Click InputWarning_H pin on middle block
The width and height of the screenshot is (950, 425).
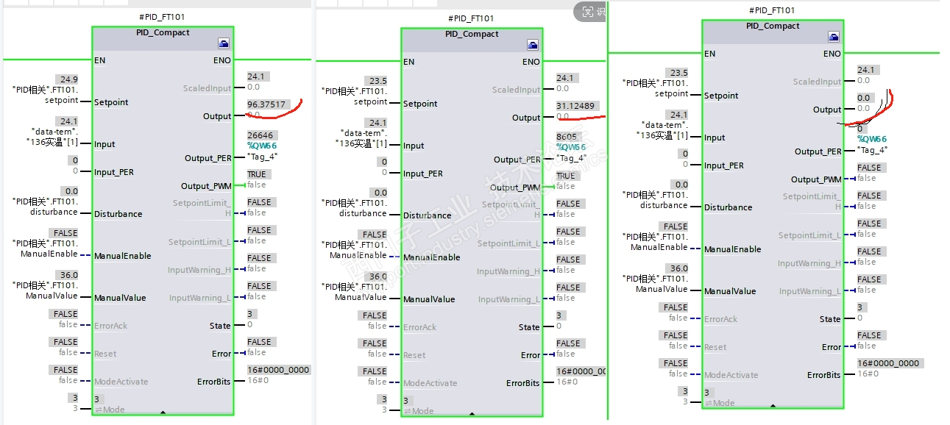tap(508, 271)
